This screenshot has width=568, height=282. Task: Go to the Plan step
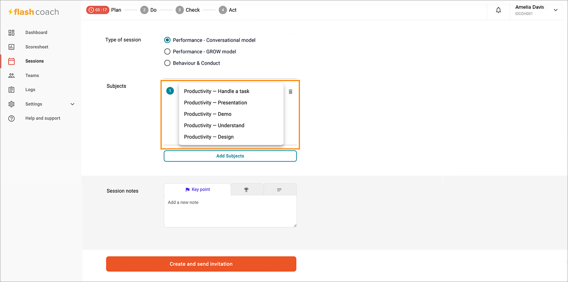(116, 10)
